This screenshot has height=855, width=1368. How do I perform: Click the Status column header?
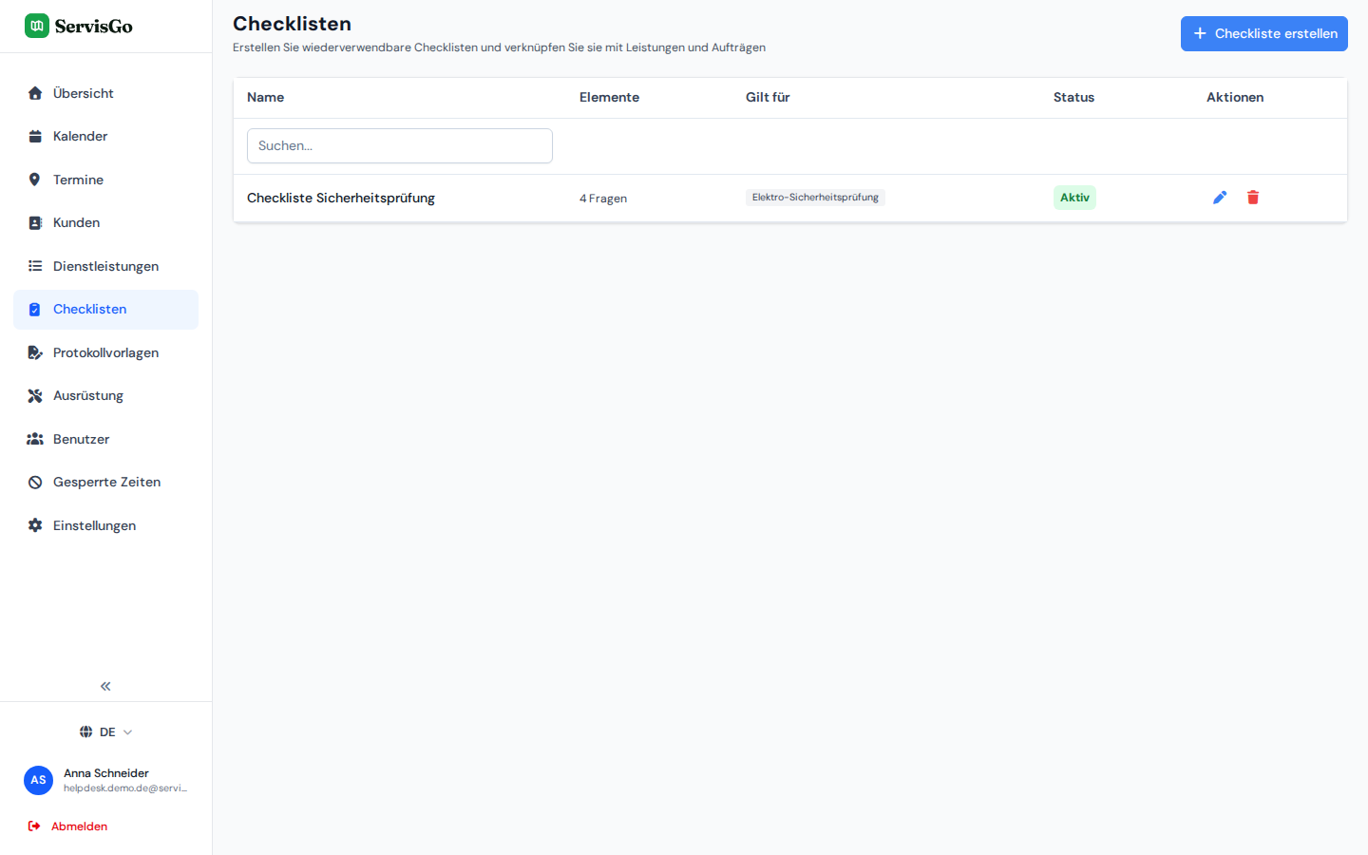pos(1073,98)
